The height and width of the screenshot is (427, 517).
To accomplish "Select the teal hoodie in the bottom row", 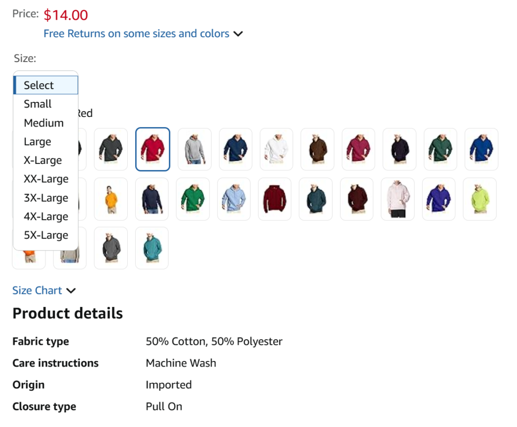I will tap(151, 248).
